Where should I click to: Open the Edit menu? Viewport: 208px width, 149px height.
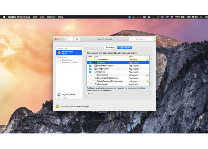(x=35, y=17)
